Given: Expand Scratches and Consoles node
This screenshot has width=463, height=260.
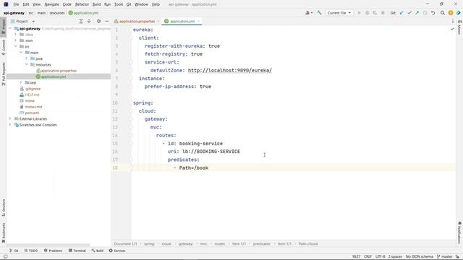Looking at the screenshot, I should point(10,125).
